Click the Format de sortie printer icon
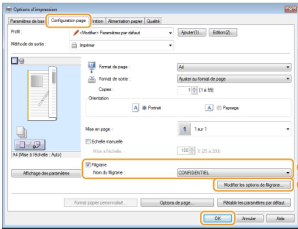This screenshot has width=298, height=229. (x=92, y=80)
